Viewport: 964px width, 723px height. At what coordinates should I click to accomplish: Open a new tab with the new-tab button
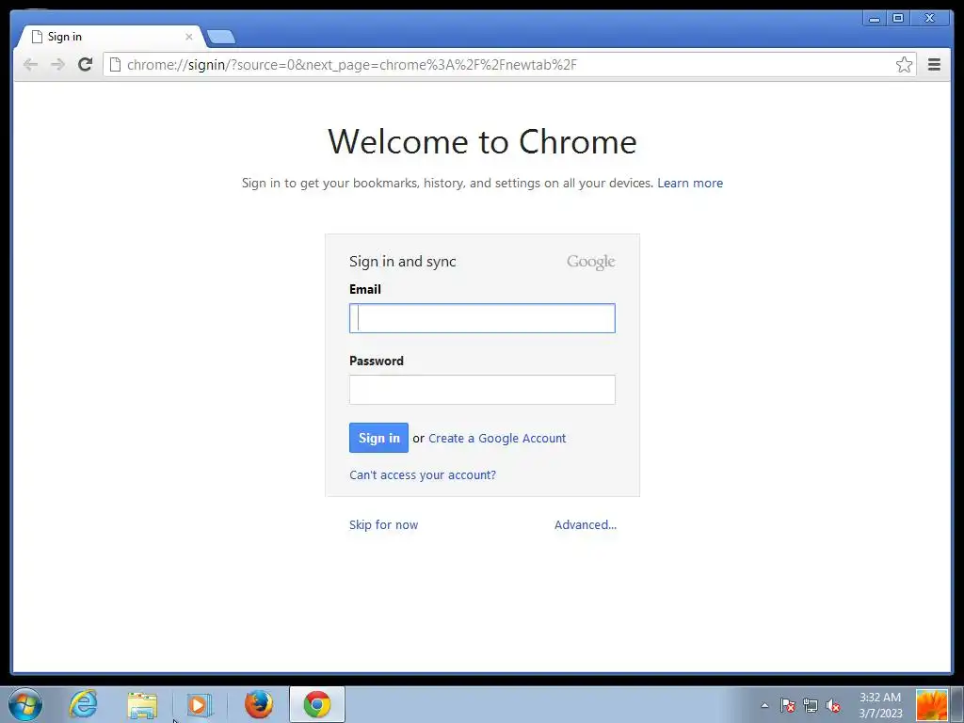coord(221,38)
